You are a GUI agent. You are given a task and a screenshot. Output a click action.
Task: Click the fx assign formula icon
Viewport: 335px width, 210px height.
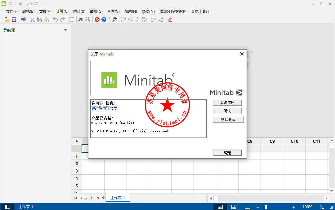pos(115,20)
